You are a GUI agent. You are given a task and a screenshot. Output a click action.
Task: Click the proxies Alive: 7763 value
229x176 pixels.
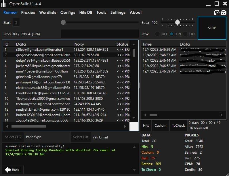pos(194,146)
